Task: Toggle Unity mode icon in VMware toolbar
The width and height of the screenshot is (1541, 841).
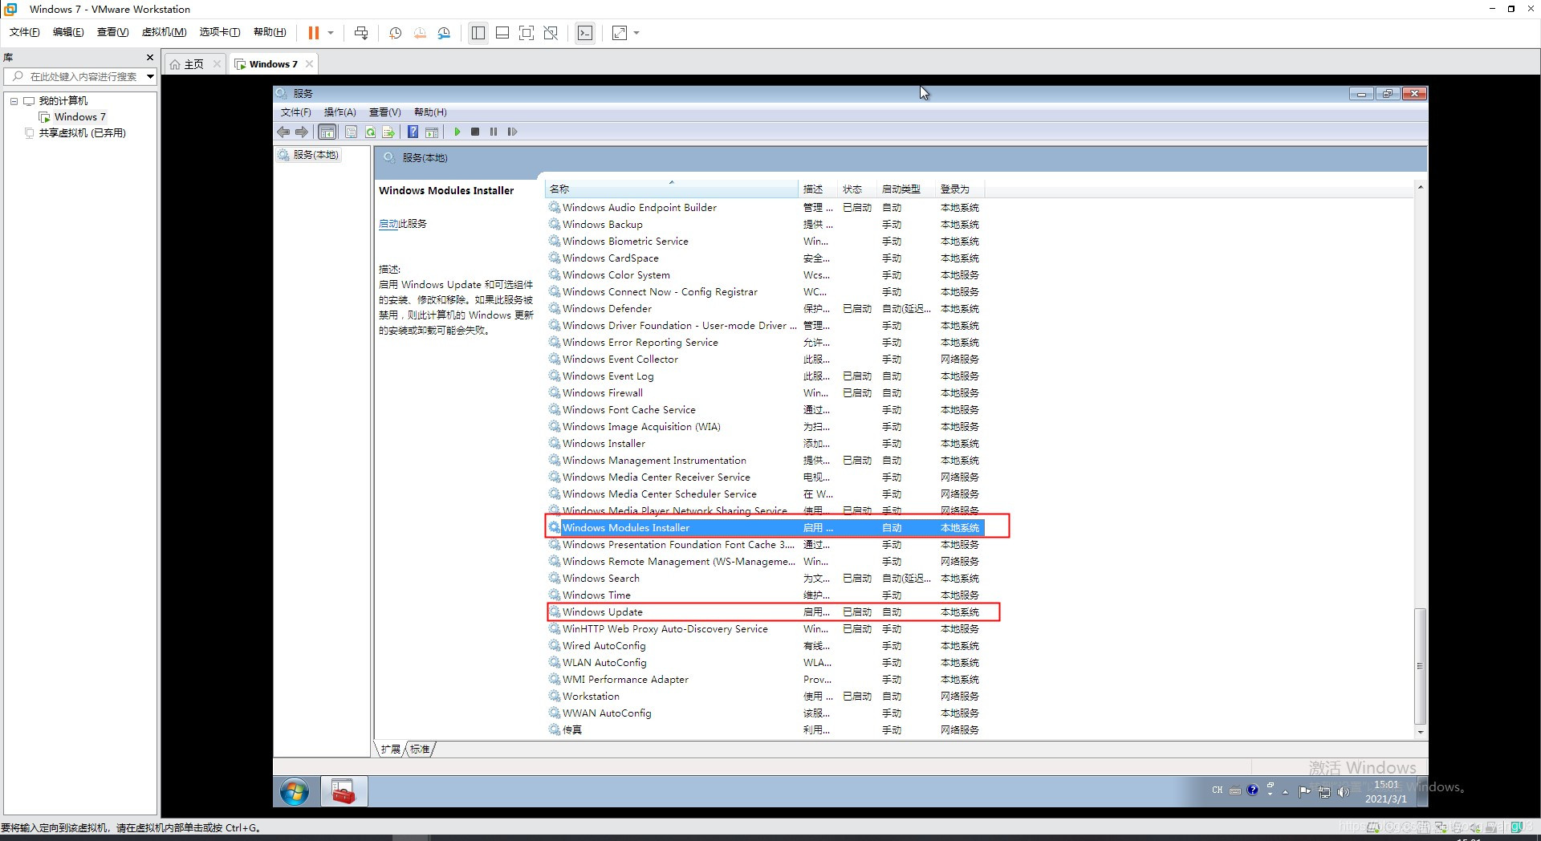Action: click(551, 33)
